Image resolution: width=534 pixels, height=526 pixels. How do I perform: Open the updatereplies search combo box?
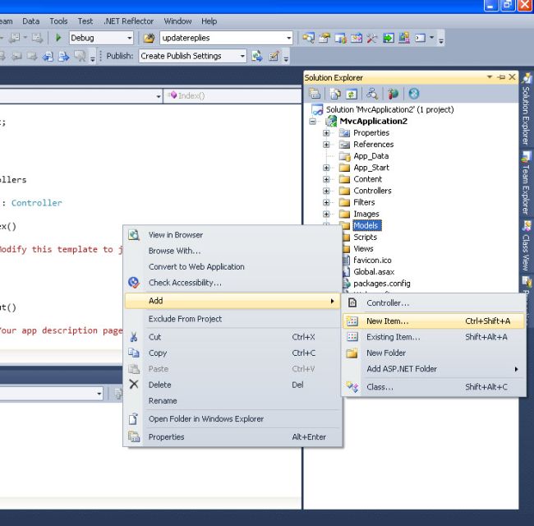pyautogui.click(x=288, y=38)
